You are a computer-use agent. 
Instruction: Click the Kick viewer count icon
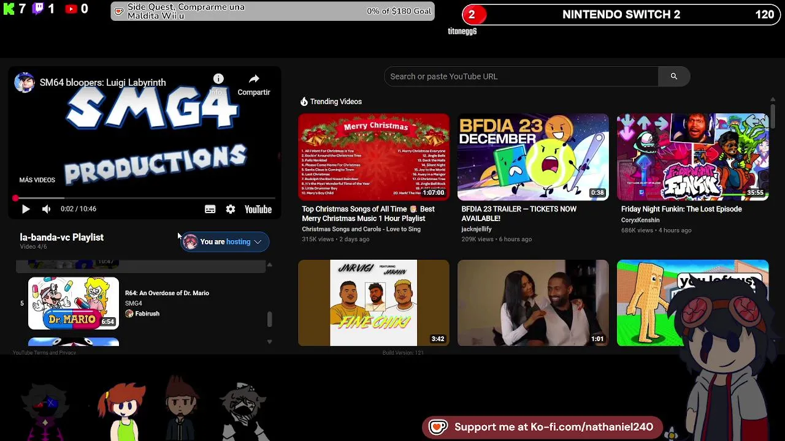point(9,9)
